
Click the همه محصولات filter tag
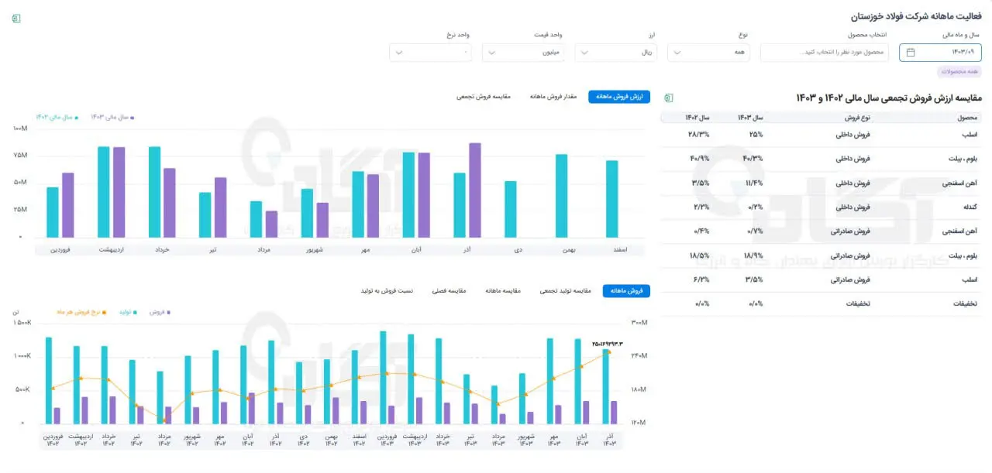tap(960, 72)
